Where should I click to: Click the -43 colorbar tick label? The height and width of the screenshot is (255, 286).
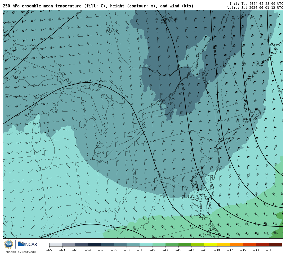(x=191, y=250)
